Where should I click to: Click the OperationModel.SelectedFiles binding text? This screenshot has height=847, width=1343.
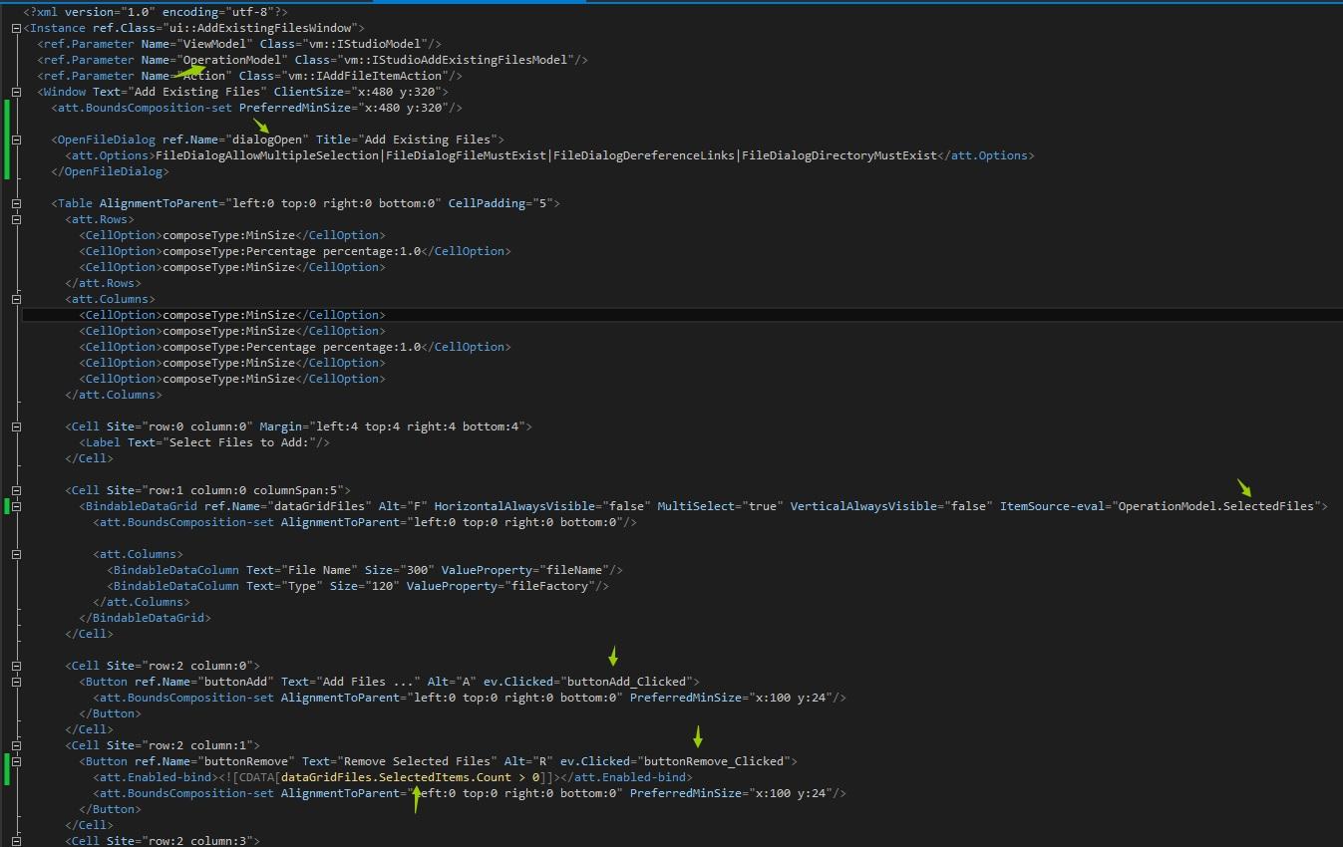pos(1216,506)
